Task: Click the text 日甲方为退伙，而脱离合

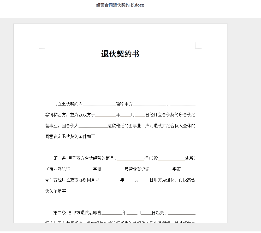Action: (173, 180)
